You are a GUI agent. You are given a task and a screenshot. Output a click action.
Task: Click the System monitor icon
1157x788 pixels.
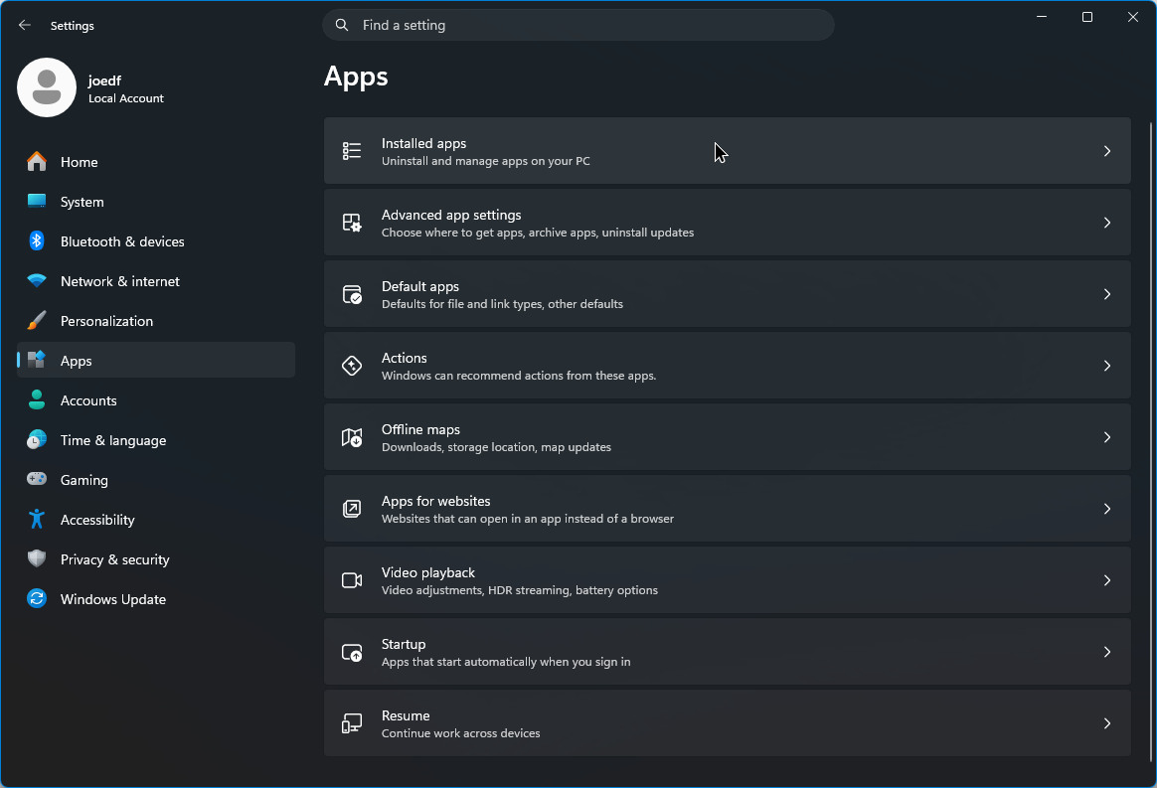tap(37, 201)
